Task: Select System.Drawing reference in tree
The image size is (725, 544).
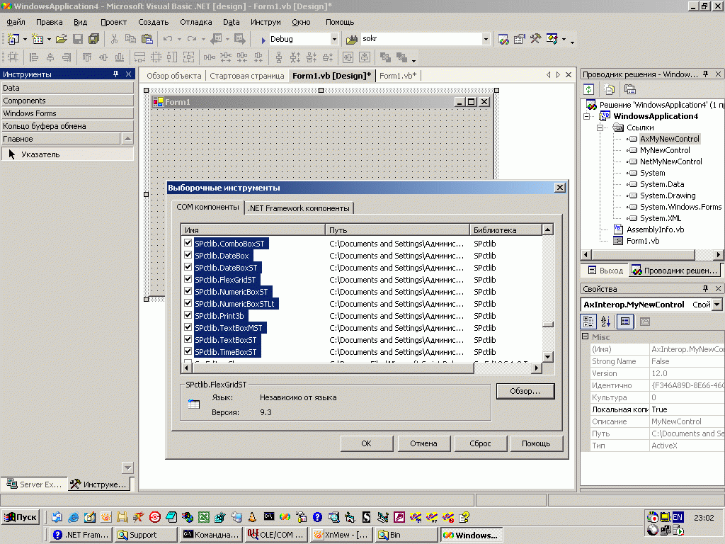Action: 667,195
